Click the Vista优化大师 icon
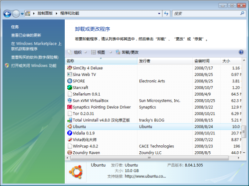249x186 pixels. point(70,139)
